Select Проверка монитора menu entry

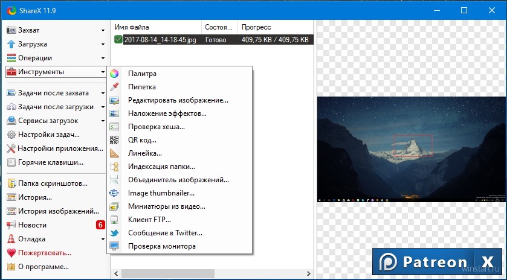pos(180,246)
